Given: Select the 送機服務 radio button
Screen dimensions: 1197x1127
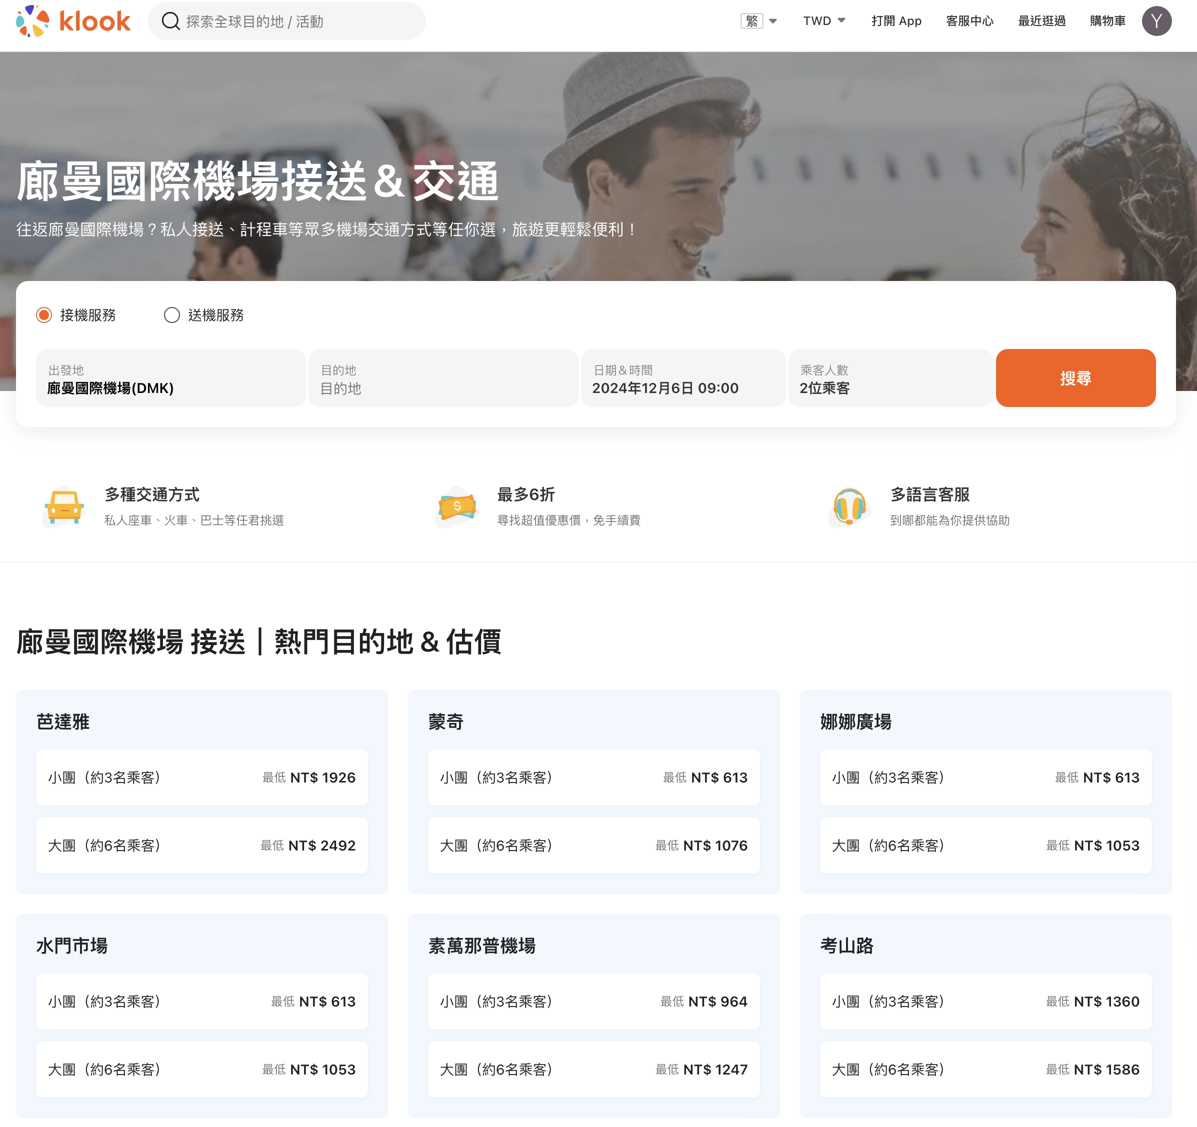Looking at the screenshot, I should click(x=171, y=315).
